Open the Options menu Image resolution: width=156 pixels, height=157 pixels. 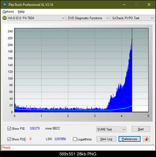[8, 12]
